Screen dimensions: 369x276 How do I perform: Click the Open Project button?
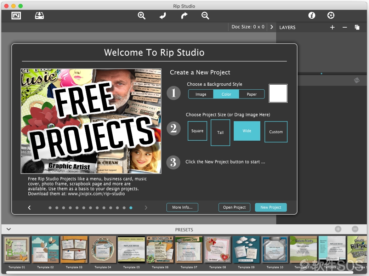(234, 208)
